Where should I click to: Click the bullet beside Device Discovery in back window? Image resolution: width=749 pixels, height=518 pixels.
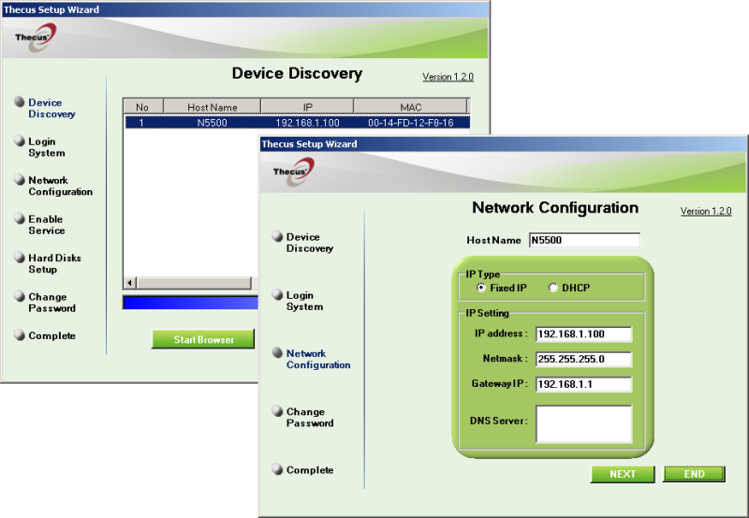[19, 102]
